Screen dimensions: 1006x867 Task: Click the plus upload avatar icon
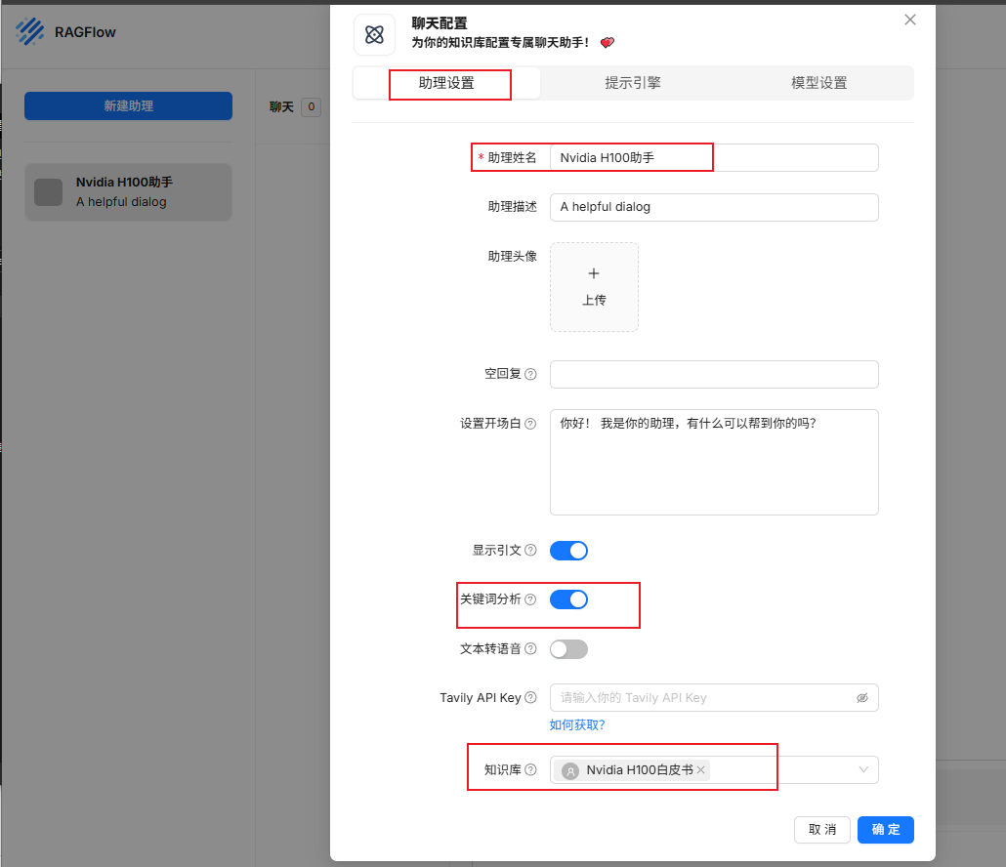[594, 273]
